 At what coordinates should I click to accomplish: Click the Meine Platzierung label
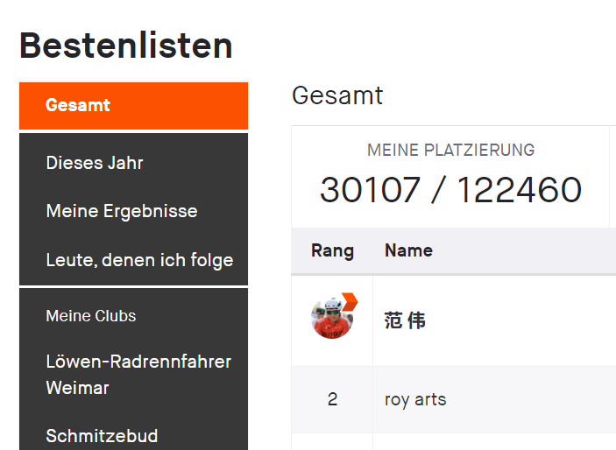click(x=450, y=150)
